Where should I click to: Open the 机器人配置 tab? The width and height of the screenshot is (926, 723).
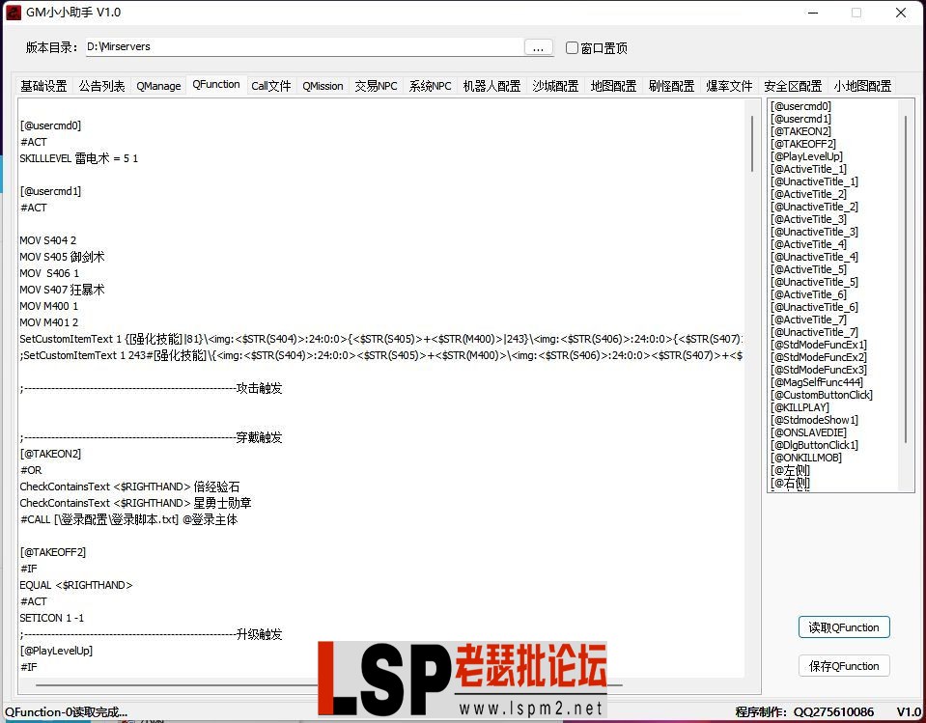click(x=491, y=85)
